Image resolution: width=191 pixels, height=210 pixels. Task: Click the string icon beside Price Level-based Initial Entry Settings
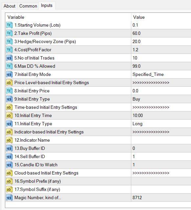(9, 82)
